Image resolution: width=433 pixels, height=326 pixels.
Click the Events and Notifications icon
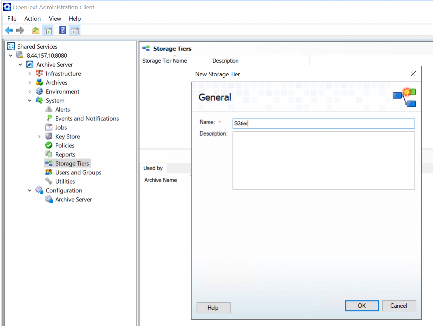[x=49, y=118]
